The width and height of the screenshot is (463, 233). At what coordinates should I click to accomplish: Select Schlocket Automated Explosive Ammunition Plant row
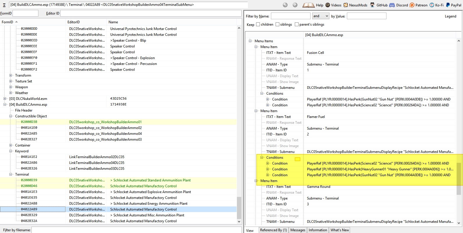tap(118, 192)
